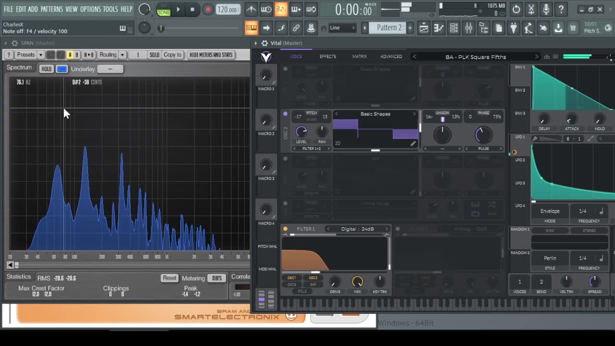Toggle OSC2 filter input button
Viewport: 615px width, 346px height.
(x=313, y=278)
